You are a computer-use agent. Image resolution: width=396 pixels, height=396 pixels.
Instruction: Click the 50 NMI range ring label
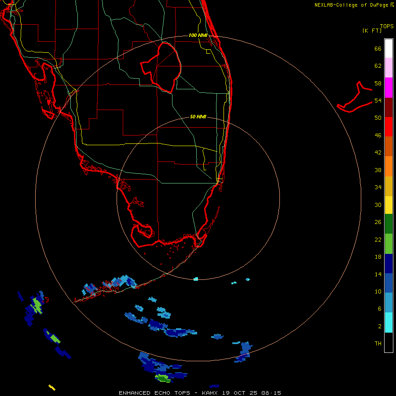(x=198, y=117)
